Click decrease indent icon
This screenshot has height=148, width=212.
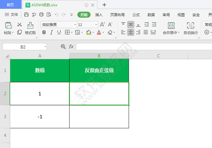147,24
